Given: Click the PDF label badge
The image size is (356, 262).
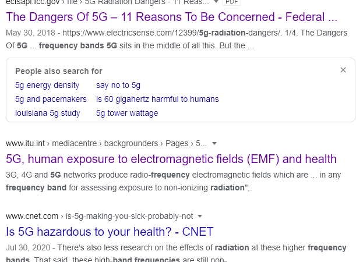Looking at the screenshot, I should pos(232,2).
